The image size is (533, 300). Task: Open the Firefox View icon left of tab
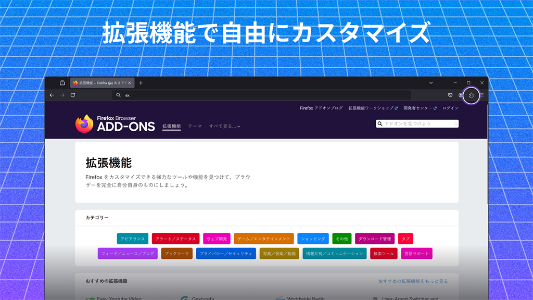(62, 83)
